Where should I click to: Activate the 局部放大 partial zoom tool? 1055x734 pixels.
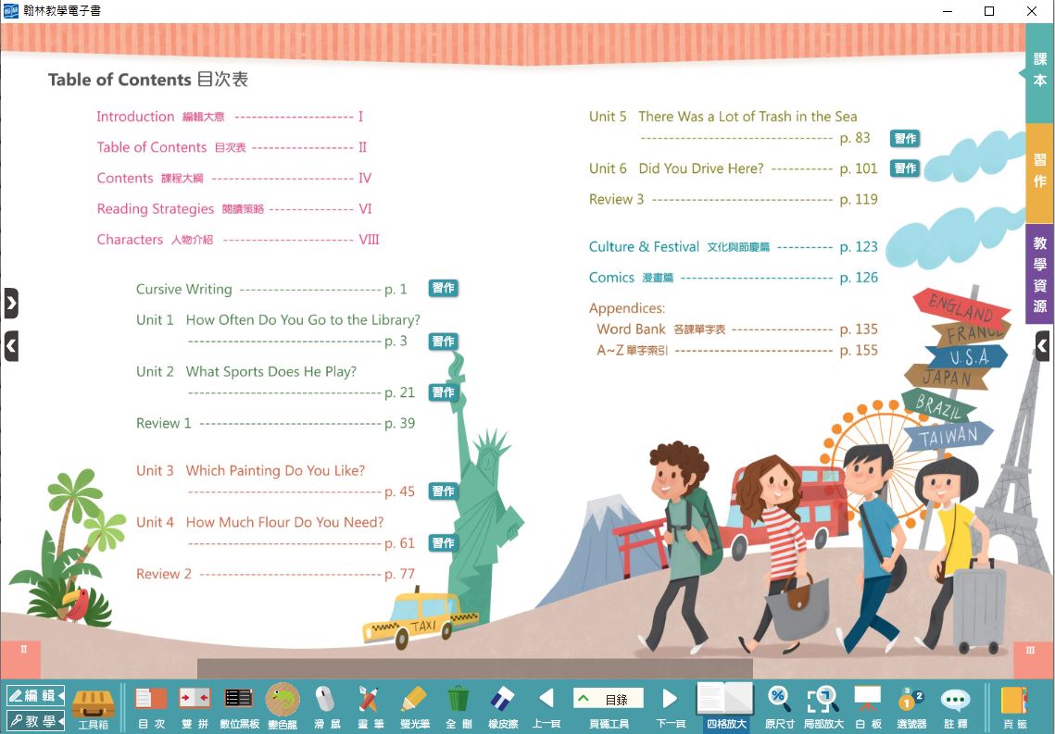pyautogui.click(x=823, y=706)
